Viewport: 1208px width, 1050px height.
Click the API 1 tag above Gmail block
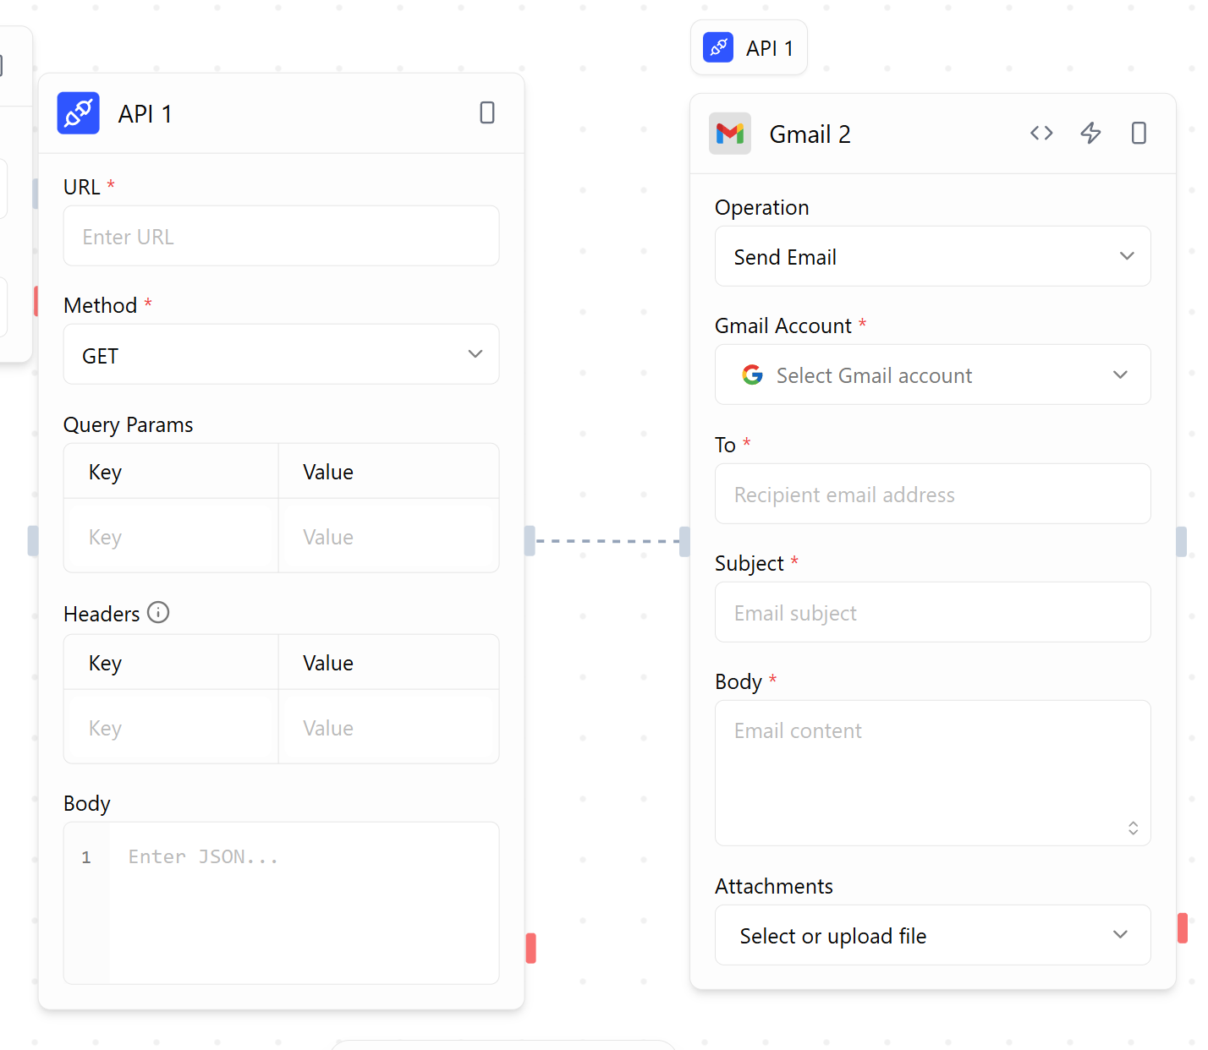tap(749, 48)
